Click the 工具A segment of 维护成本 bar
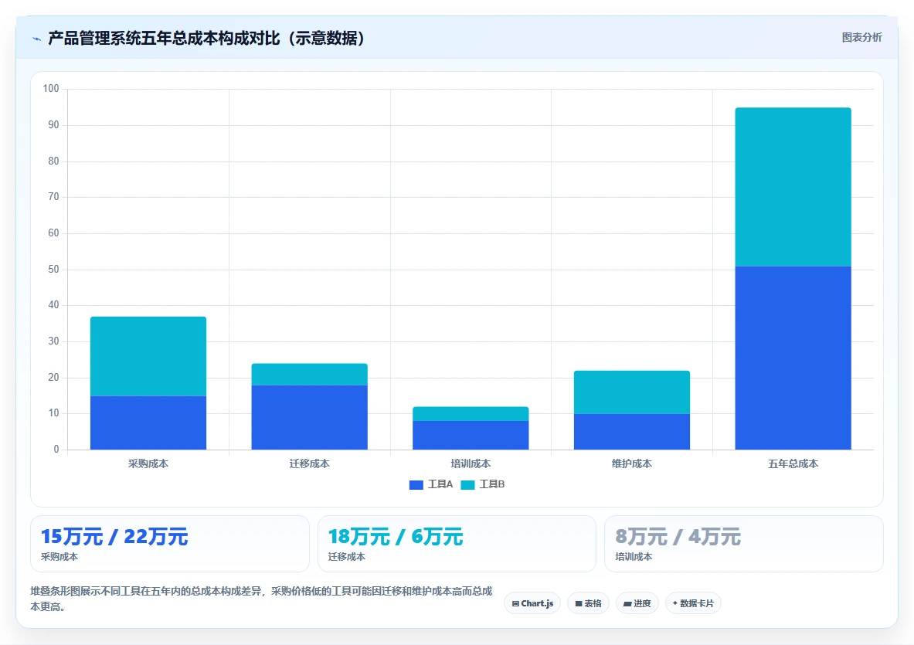 pyautogui.click(x=632, y=432)
